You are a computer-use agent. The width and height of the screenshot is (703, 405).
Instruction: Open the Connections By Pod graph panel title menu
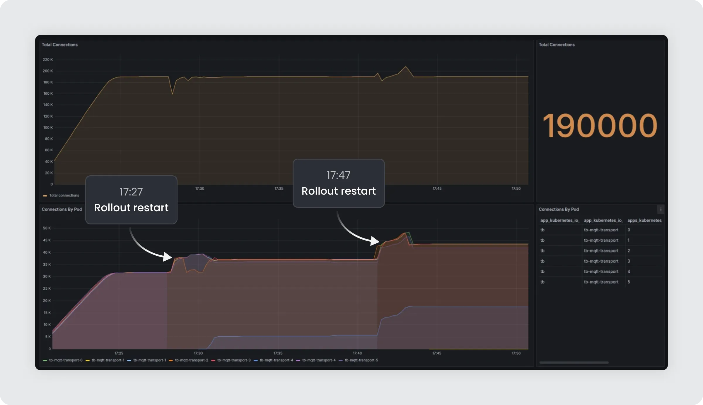(62, 210)
